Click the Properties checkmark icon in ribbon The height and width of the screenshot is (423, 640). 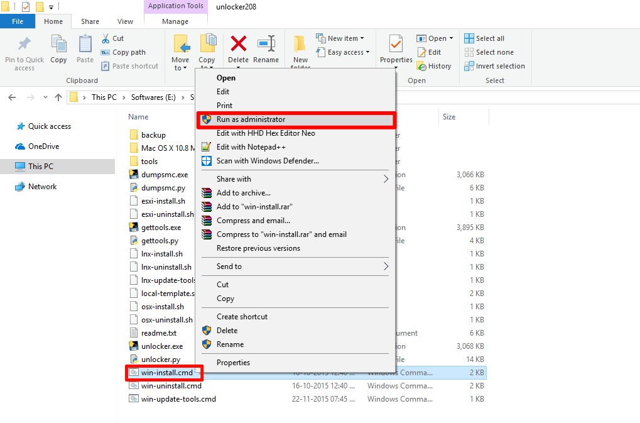click(x=396, y=44)
